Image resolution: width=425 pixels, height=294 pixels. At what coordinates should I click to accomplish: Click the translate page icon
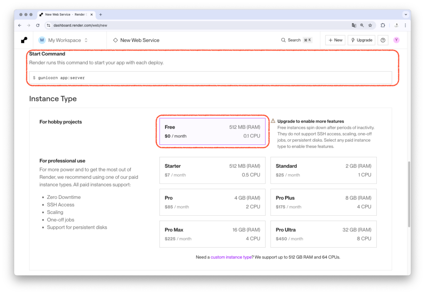coord(354,25)
